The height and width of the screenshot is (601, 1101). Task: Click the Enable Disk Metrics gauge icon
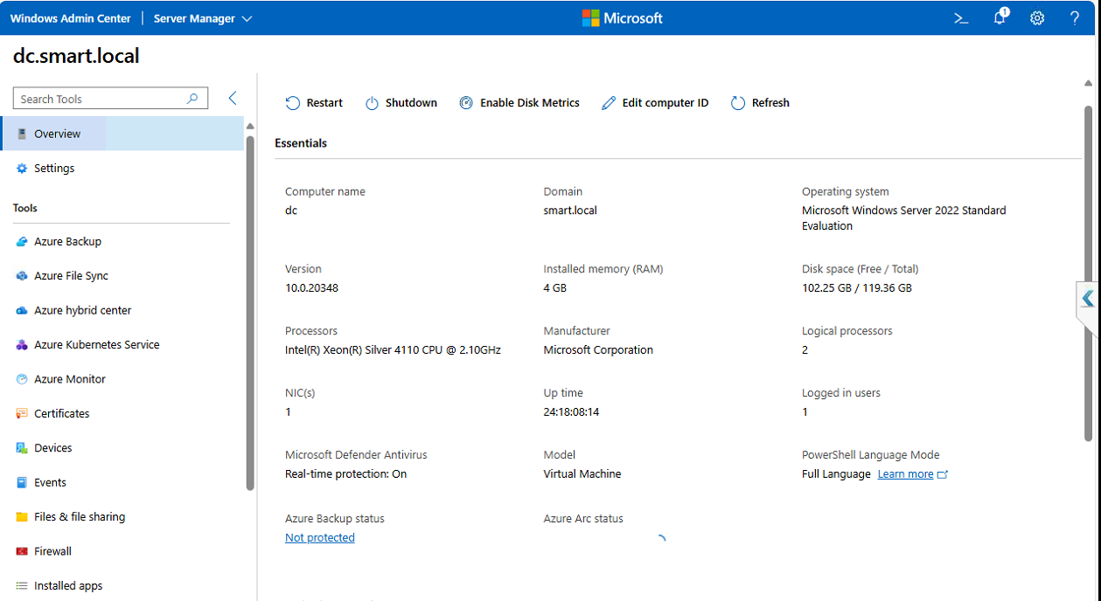pyautogui.click(x=466, y=103)
